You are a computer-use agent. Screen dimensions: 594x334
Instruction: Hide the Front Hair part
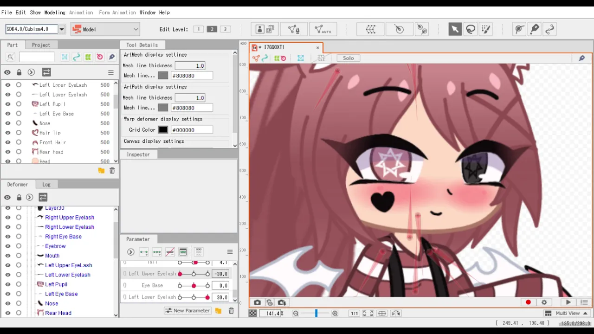pos(7,142)
